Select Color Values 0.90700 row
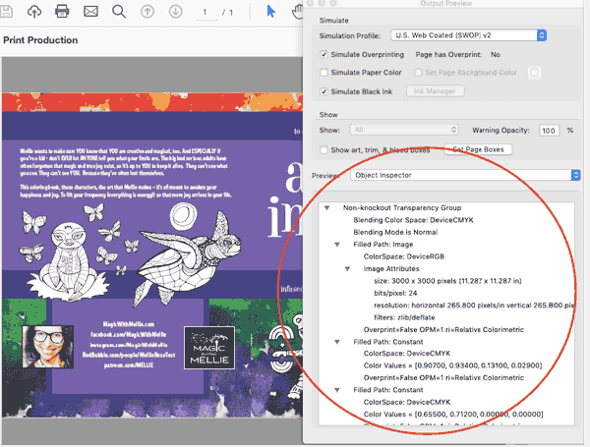Screen dimensions: 590x447 click(452, 365)
